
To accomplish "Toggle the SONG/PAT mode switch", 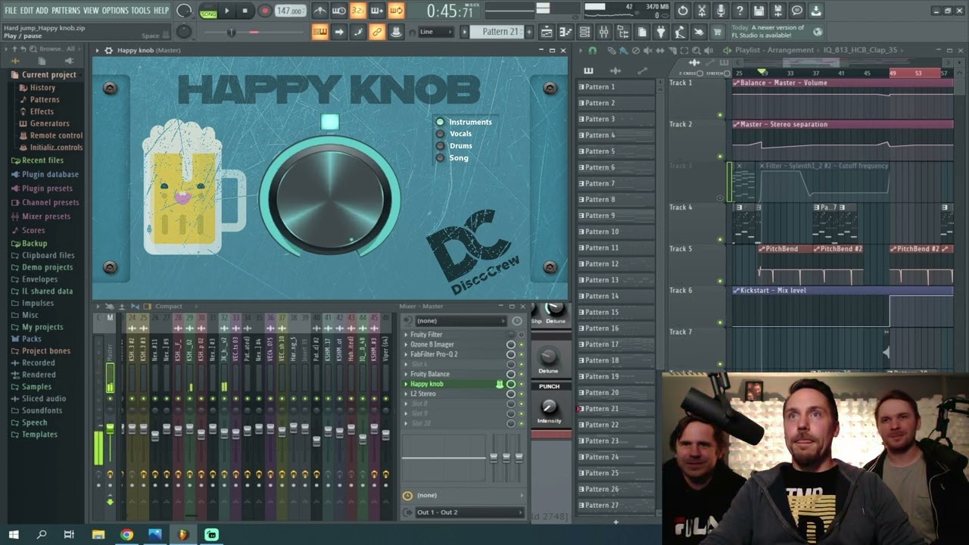I will click(x=208, y=11).
